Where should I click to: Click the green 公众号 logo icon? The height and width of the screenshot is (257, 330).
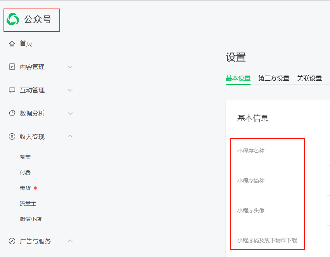13,19
